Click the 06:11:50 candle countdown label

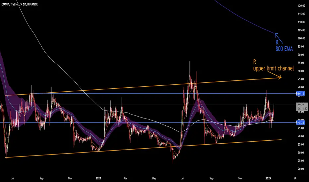click(302, 109)
